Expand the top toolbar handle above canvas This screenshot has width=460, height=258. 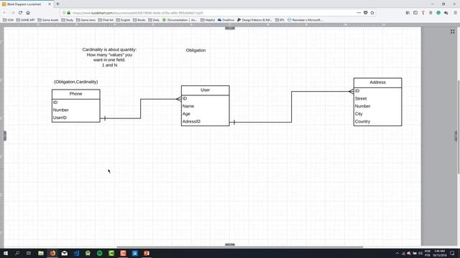tap(230, 28)
